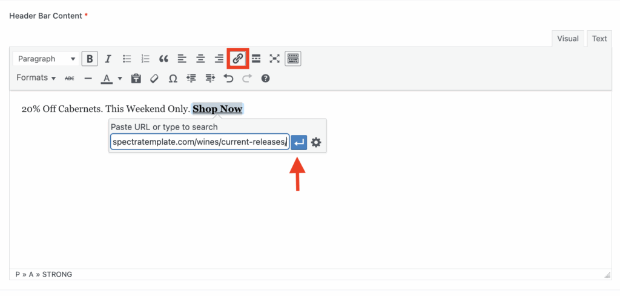Viewport: 620px width, 296px height.
Task: Insert a numbered list
Action: point(145,59)
